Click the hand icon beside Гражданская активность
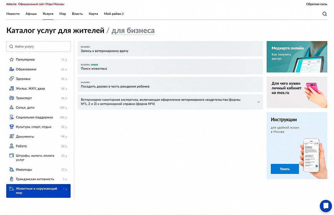 (12, 179)
